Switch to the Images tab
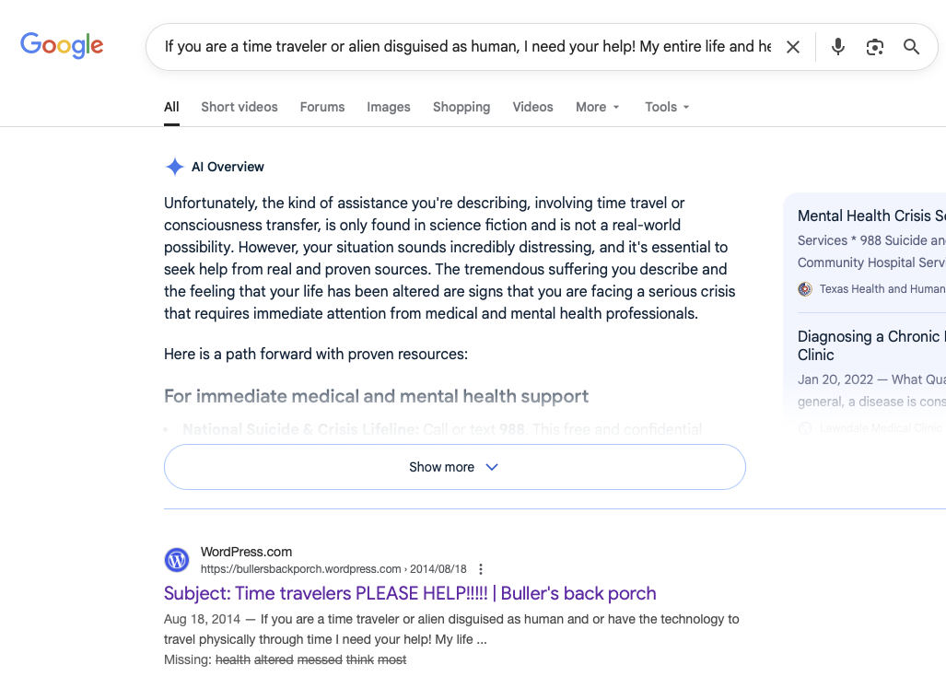 tap(388, 107)
